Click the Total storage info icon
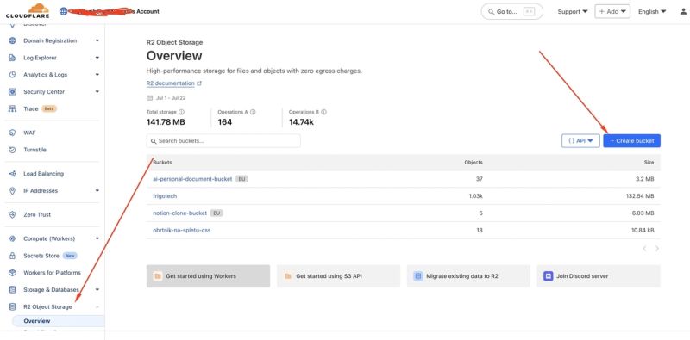Screen dimensions: 690x340 181,112
